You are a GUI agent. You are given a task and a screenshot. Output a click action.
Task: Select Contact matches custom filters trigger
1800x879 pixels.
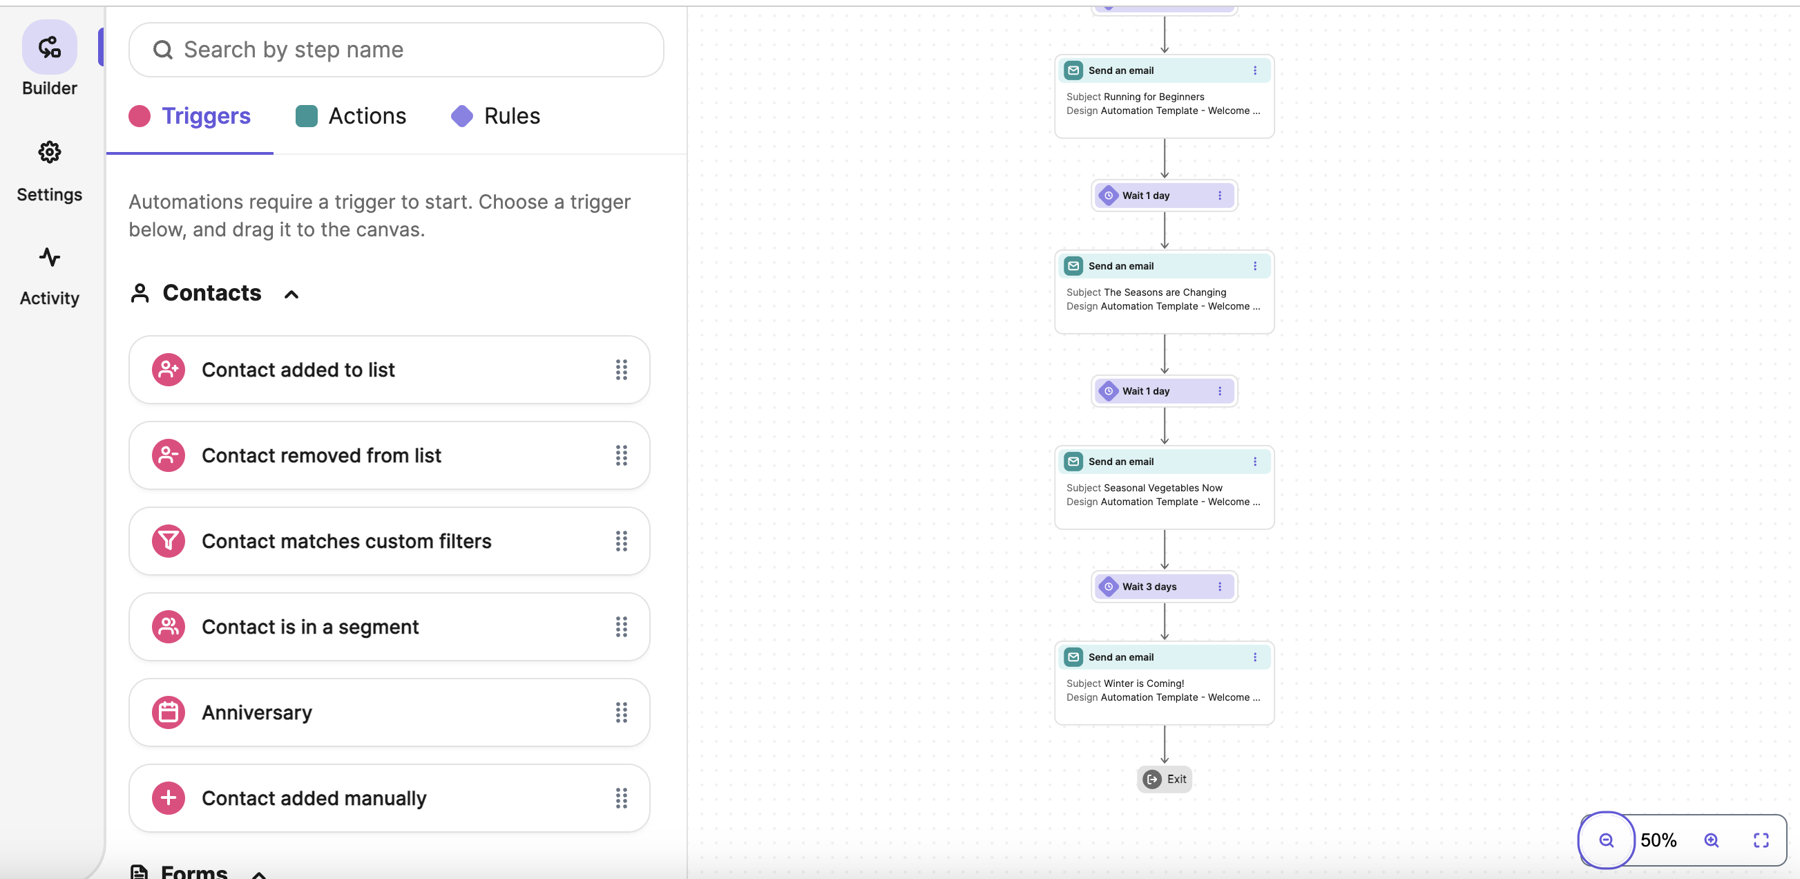pos(389,541)
